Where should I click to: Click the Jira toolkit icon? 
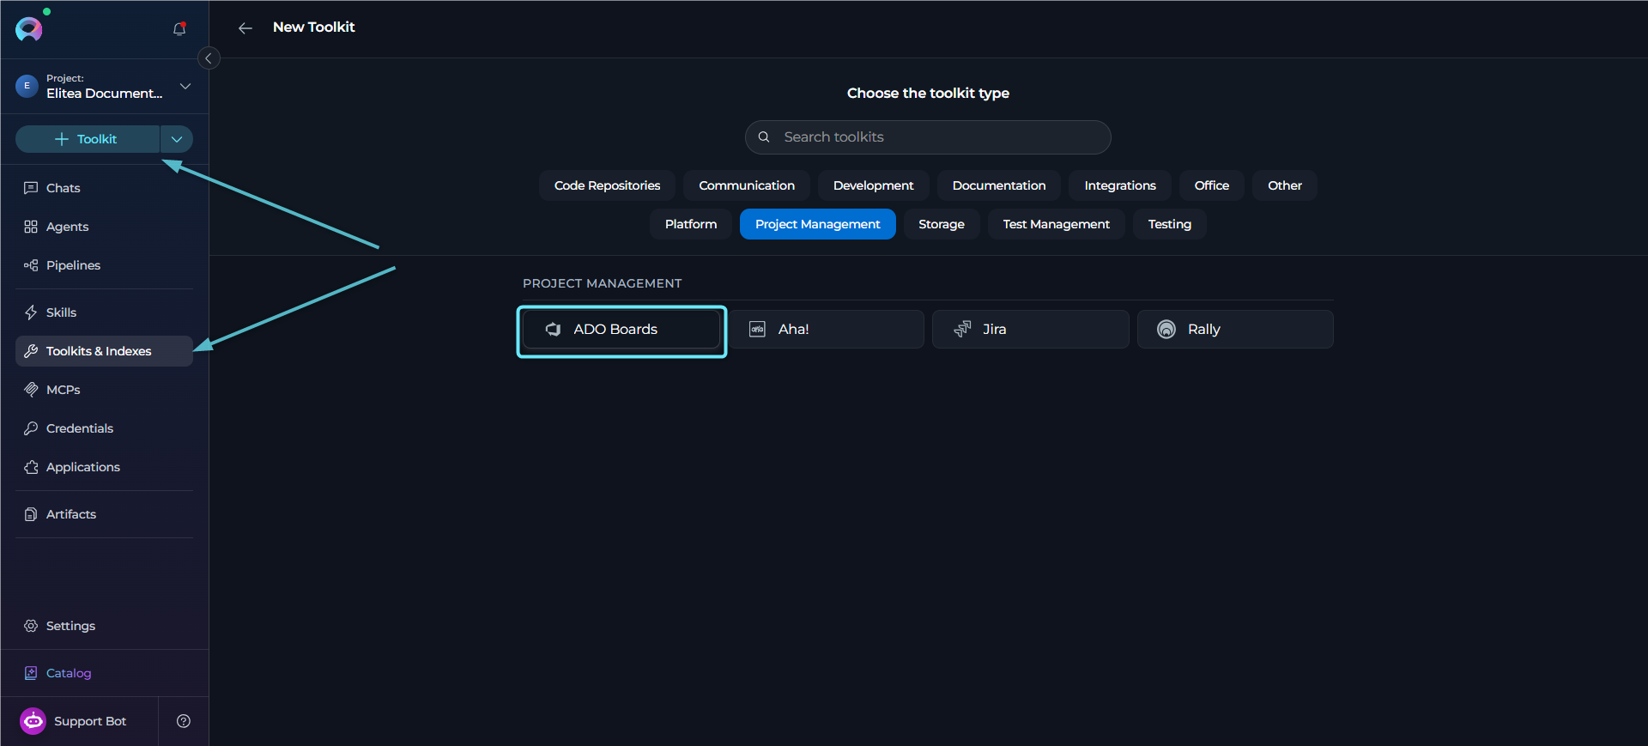coord(963,330)
